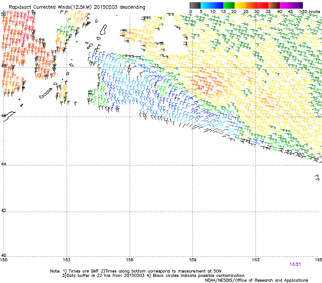Image resolution: width=322 pixels, height=283 pixels.
Task: Click the cyan-blue 5-15 knots color segment
Action: coord(212,5)
